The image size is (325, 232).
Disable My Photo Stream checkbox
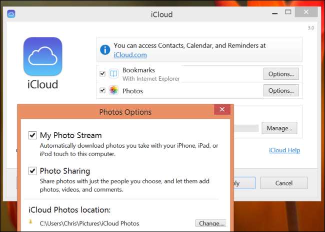(32, 135)
